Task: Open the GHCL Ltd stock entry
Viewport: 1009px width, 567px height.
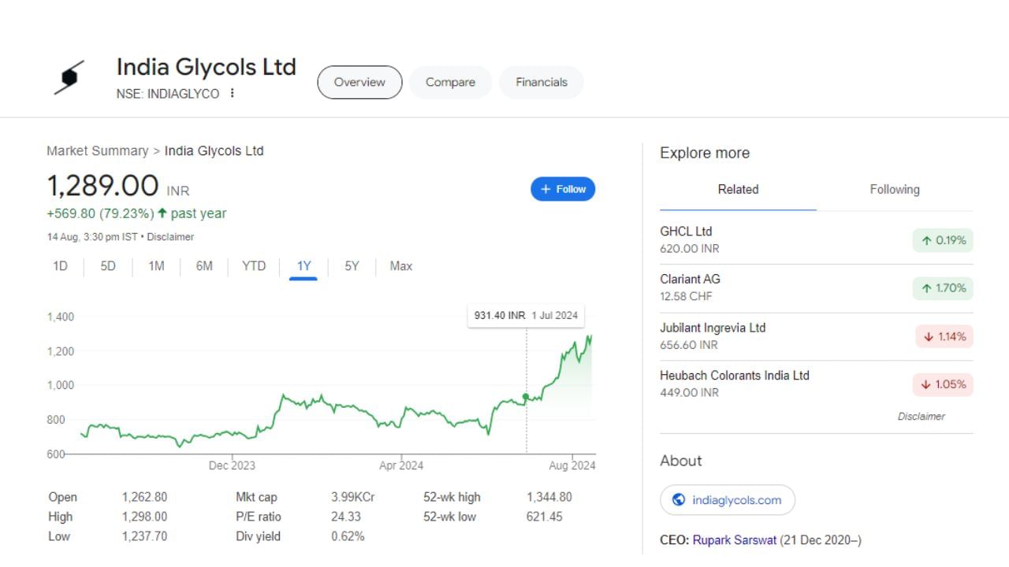Action: [686, 232]
